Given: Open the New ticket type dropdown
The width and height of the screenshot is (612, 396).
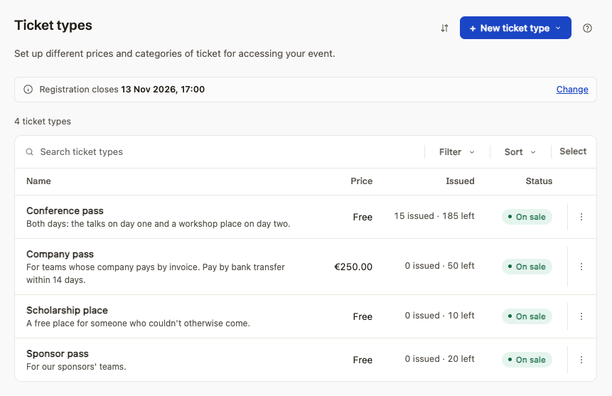Looking at the screenshot, I should click(x=515, y=28).
